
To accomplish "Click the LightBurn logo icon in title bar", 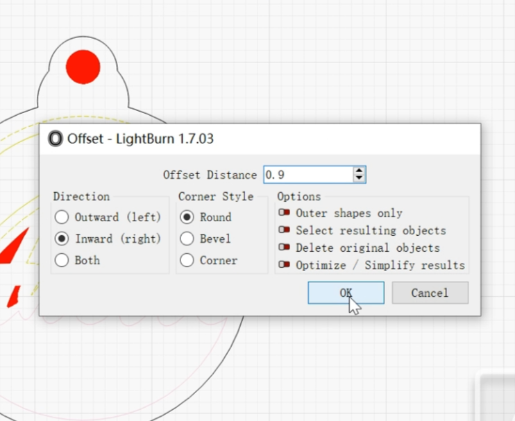I will click(x=56, y=139).
